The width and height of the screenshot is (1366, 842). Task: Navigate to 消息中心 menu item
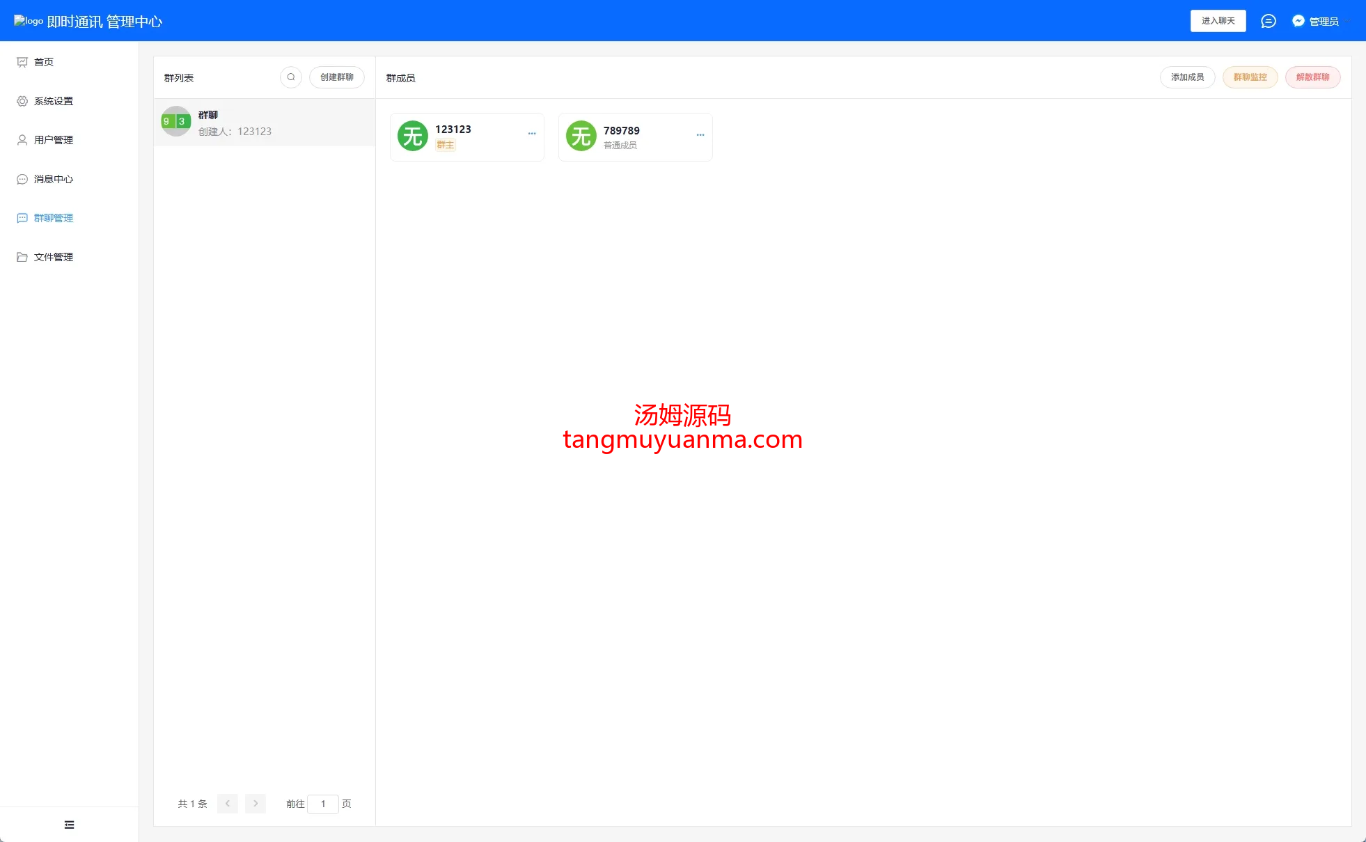[53, 179]
